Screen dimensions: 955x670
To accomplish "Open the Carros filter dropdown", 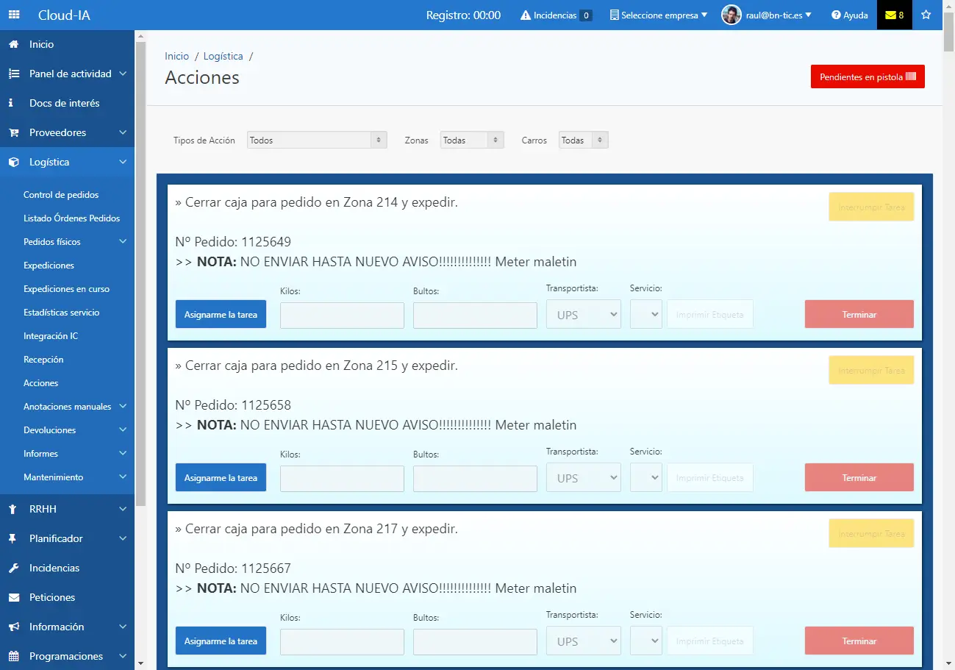I will click(584, 140).
